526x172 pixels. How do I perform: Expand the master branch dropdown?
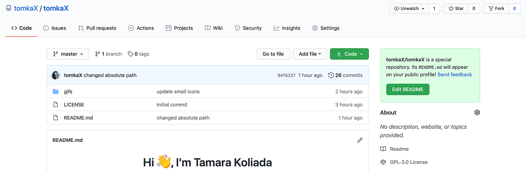tap(68, 54)
